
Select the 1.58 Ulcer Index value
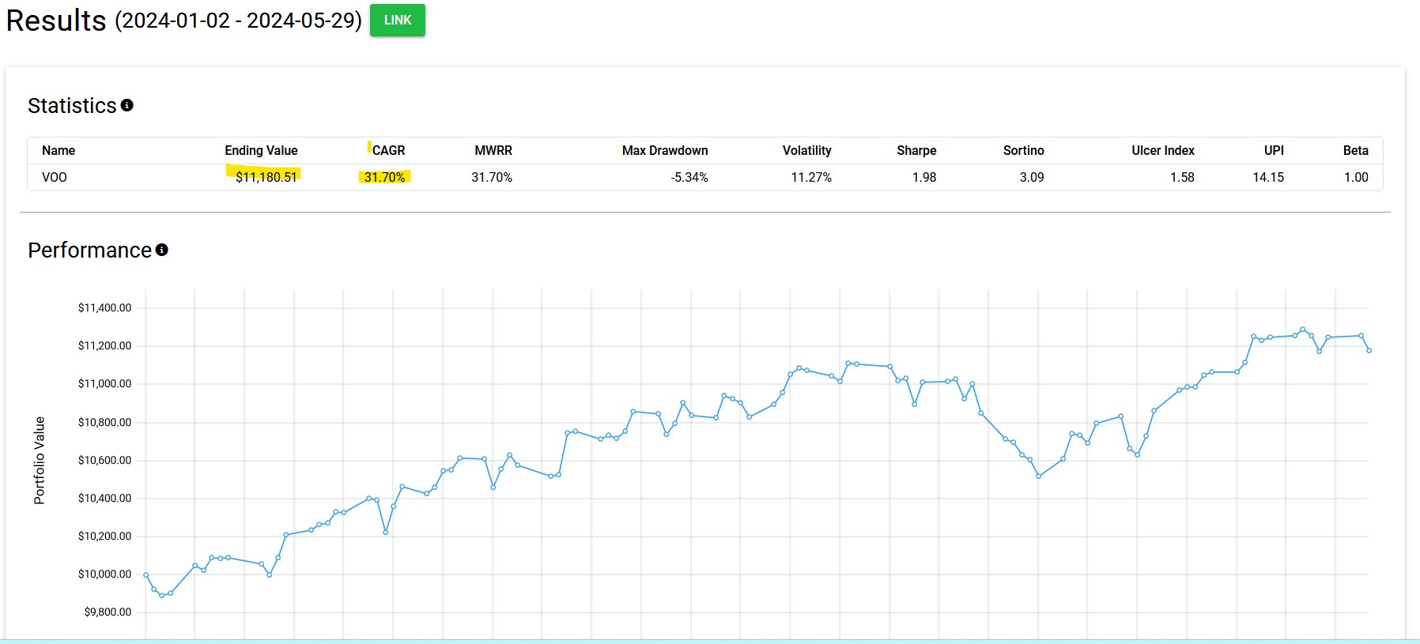point(1182,177)
